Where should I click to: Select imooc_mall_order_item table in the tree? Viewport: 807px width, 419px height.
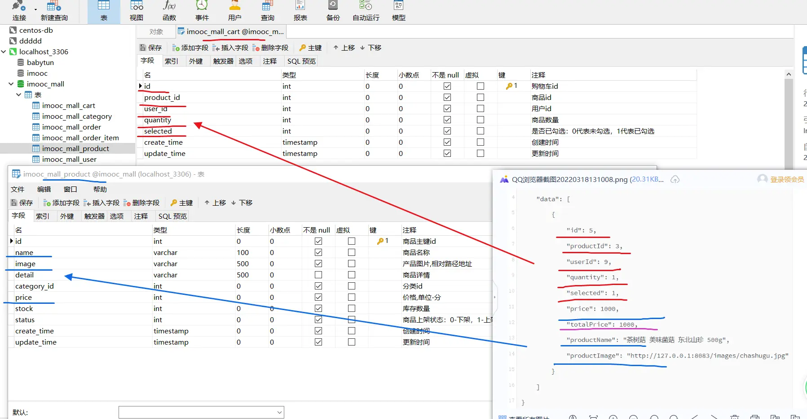pyautogui.click(x=80, y=138)
